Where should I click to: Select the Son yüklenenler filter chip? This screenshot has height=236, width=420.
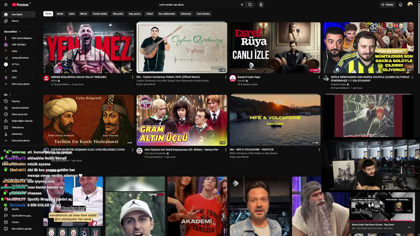coord(167,14)
